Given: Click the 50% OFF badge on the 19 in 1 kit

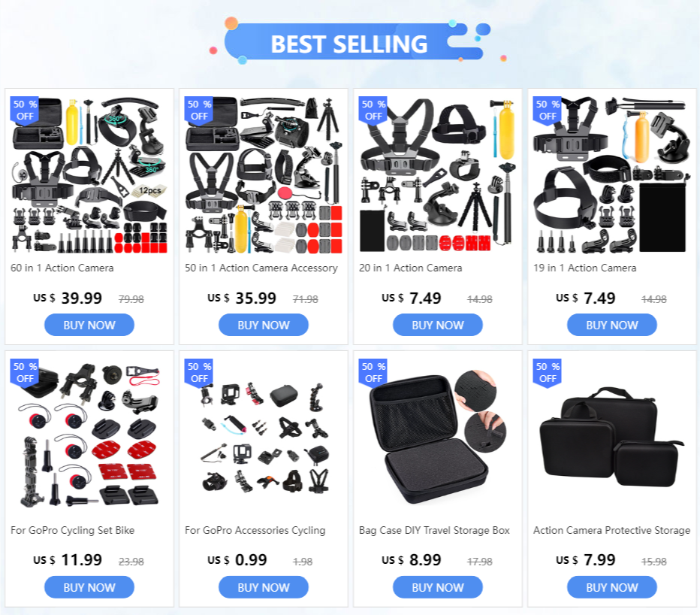Looking at the screenshot, I should click(x=548, y=111).
